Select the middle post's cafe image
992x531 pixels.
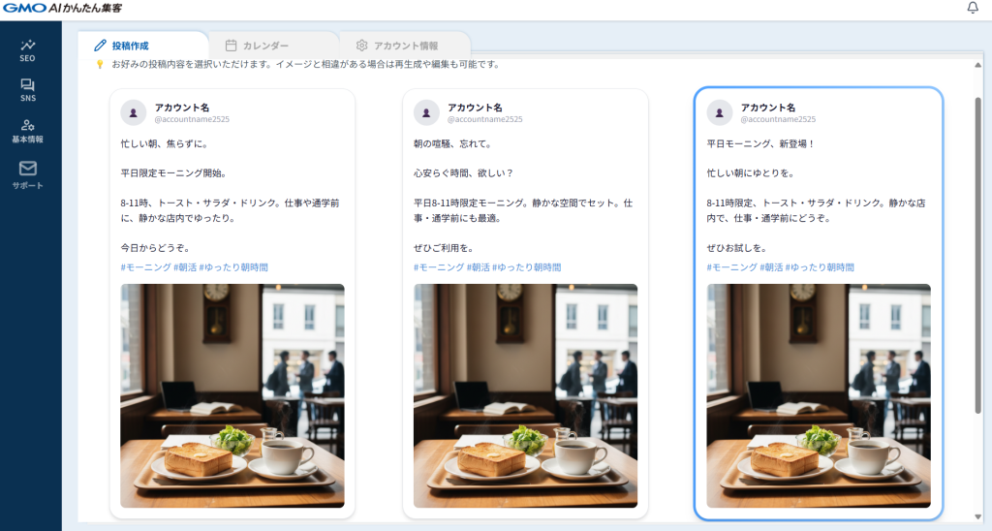click(525, 395)
